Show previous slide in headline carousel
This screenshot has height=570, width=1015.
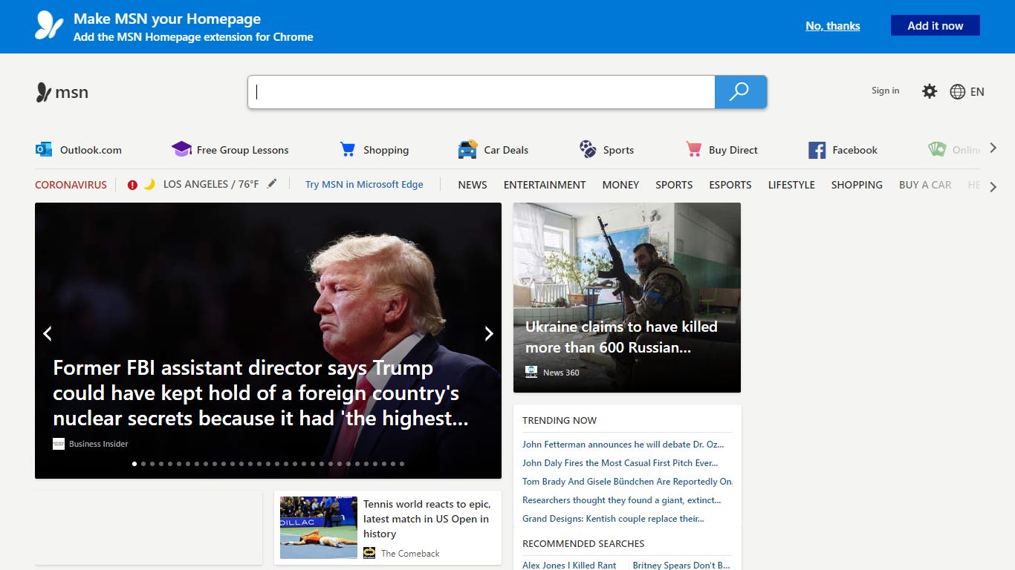[48, 334]
